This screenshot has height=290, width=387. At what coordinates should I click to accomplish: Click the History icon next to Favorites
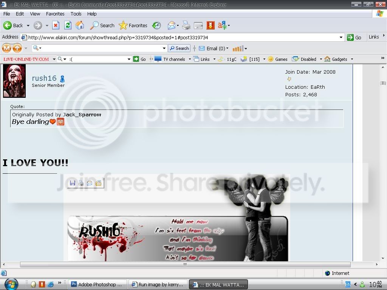pos(156,25)
